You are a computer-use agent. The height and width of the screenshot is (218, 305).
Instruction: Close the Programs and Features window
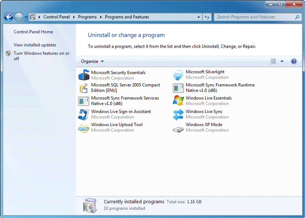(294, 4)
